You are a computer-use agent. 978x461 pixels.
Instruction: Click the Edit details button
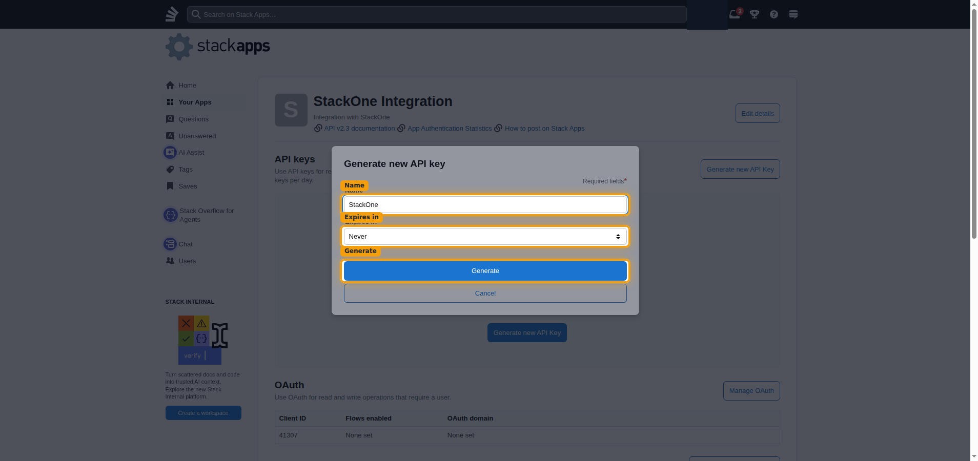pos(758,113)
